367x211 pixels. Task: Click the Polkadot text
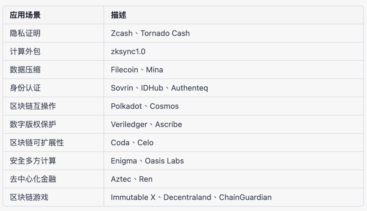[x=126, y=106]
